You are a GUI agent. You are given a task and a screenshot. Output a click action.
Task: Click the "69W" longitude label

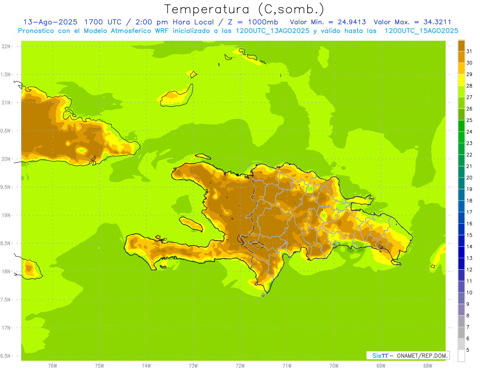pos(381,366)
